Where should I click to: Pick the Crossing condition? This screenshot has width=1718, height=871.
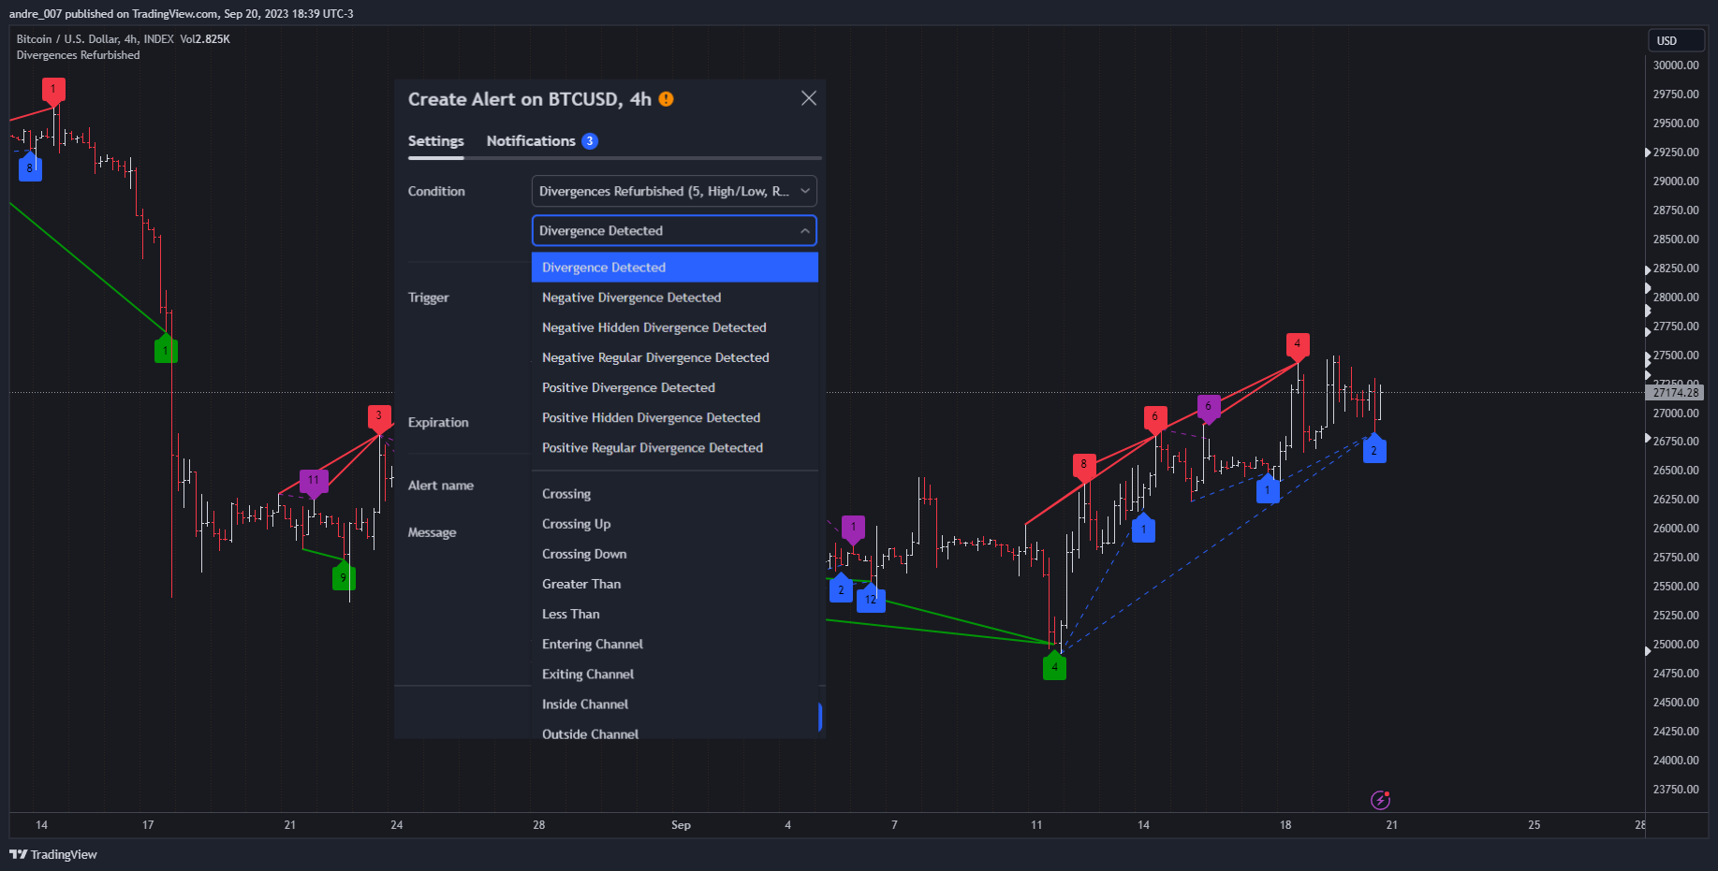click(675, 494)
